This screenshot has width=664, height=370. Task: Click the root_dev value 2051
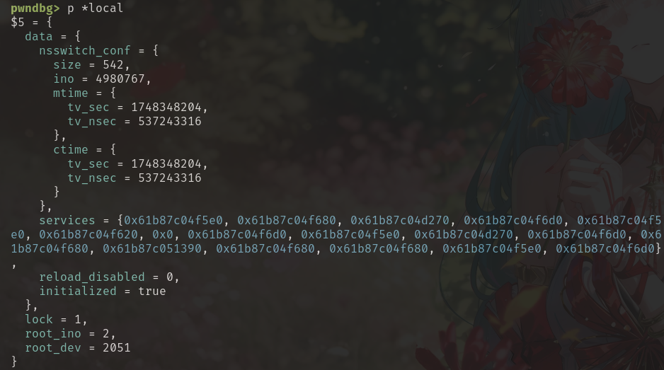(x=117, y=347)
